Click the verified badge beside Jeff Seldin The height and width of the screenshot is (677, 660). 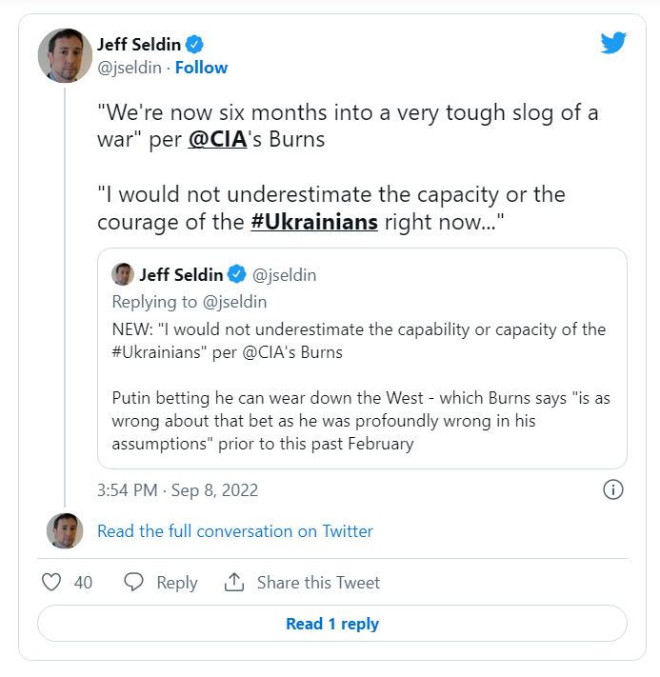coord(195,44)
